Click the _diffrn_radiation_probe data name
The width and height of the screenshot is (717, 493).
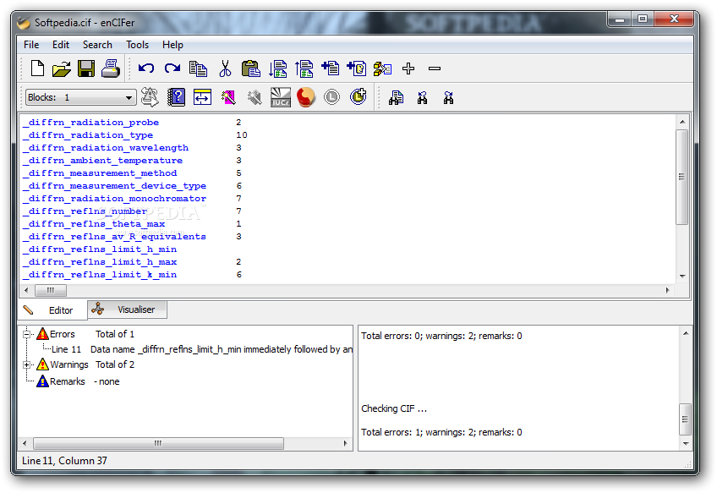[91, 123]
